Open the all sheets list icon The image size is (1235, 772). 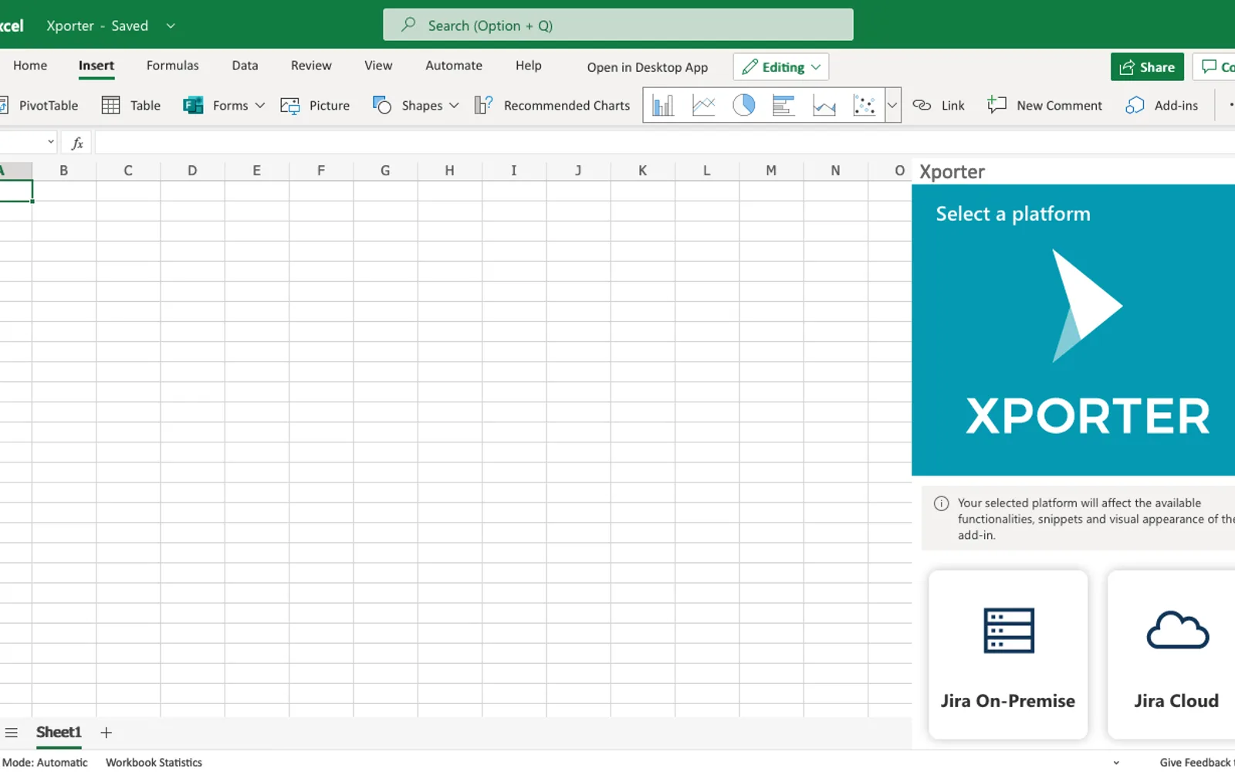12,733
